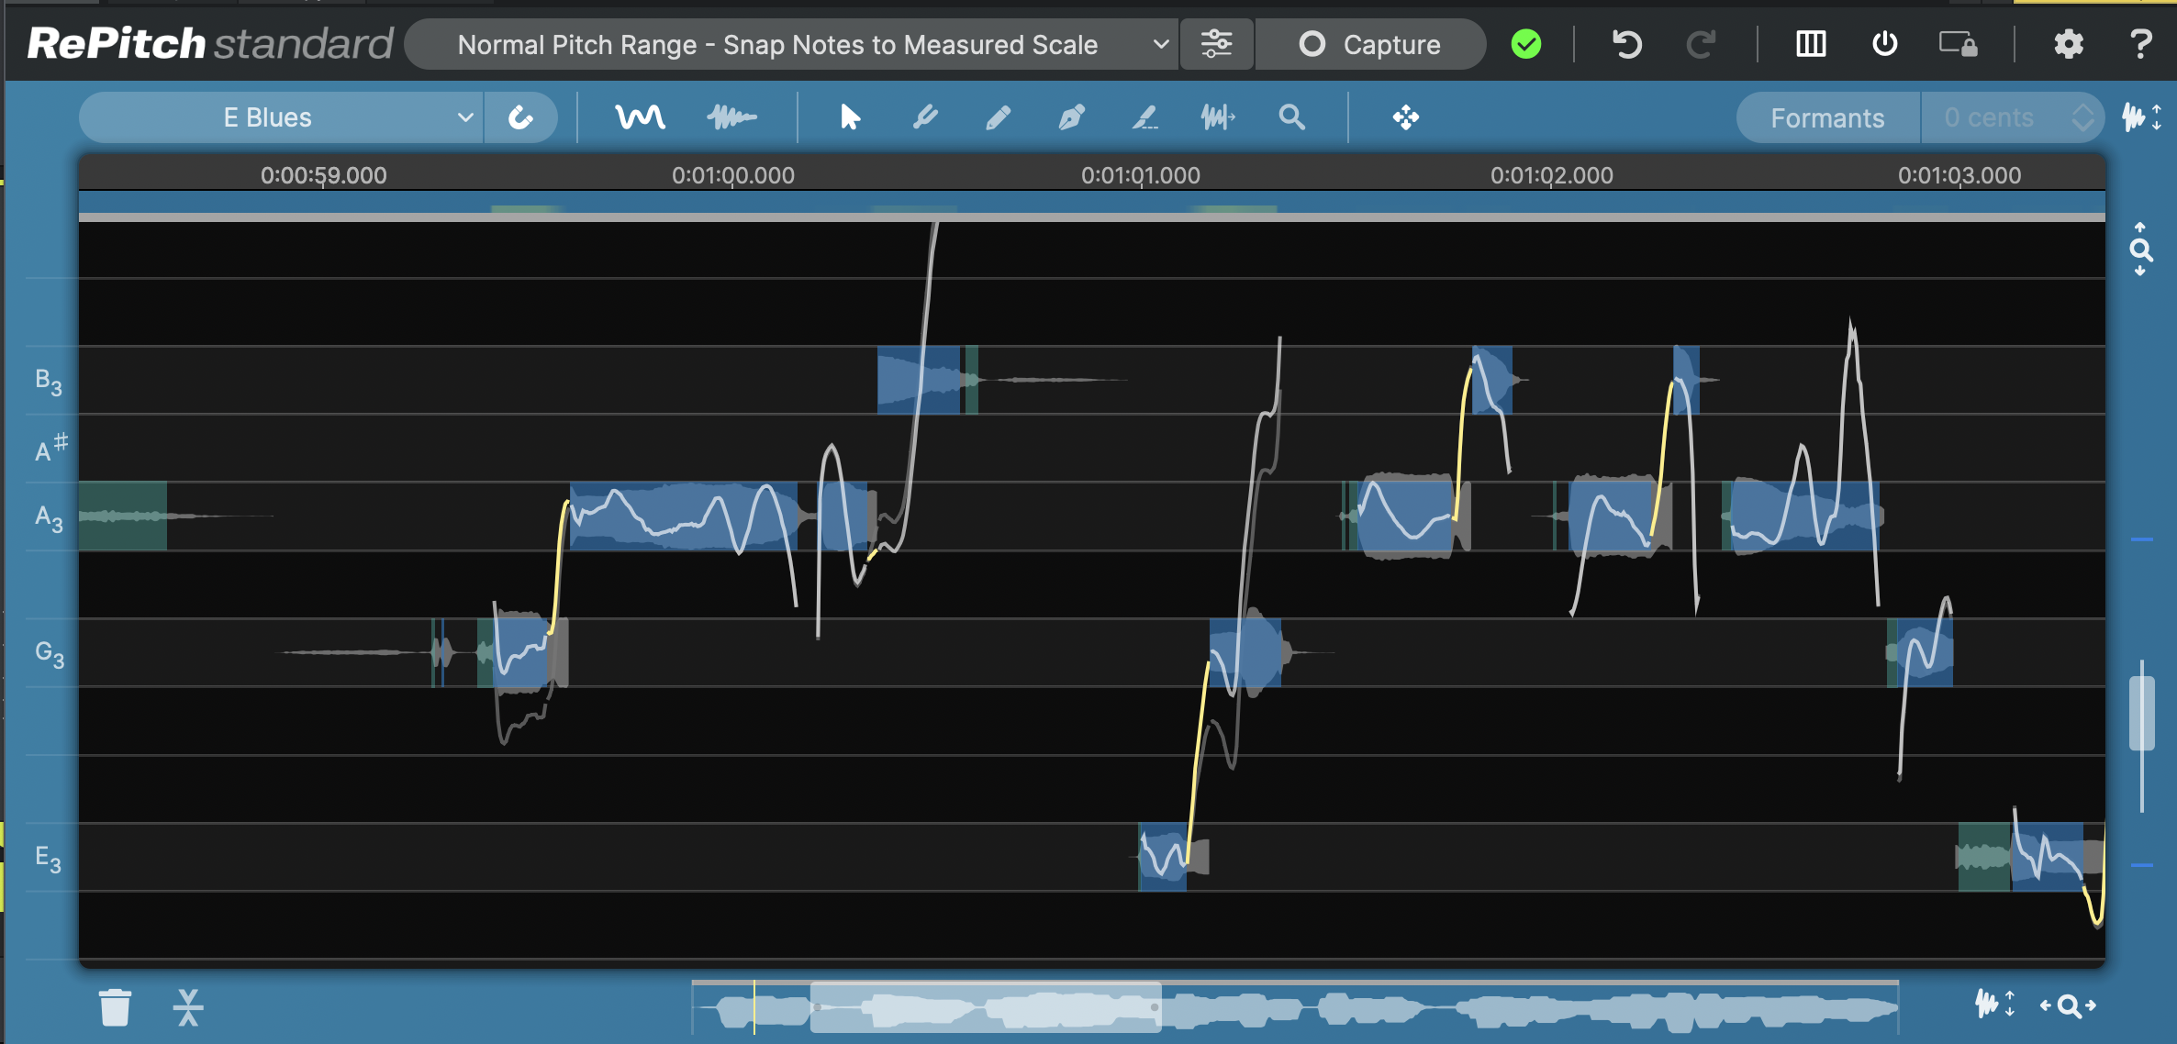The height and width of the screenshot is (1044, 2177).
Task: Click the four-arrow move tool icon
Action: [x=1405, y=117]
